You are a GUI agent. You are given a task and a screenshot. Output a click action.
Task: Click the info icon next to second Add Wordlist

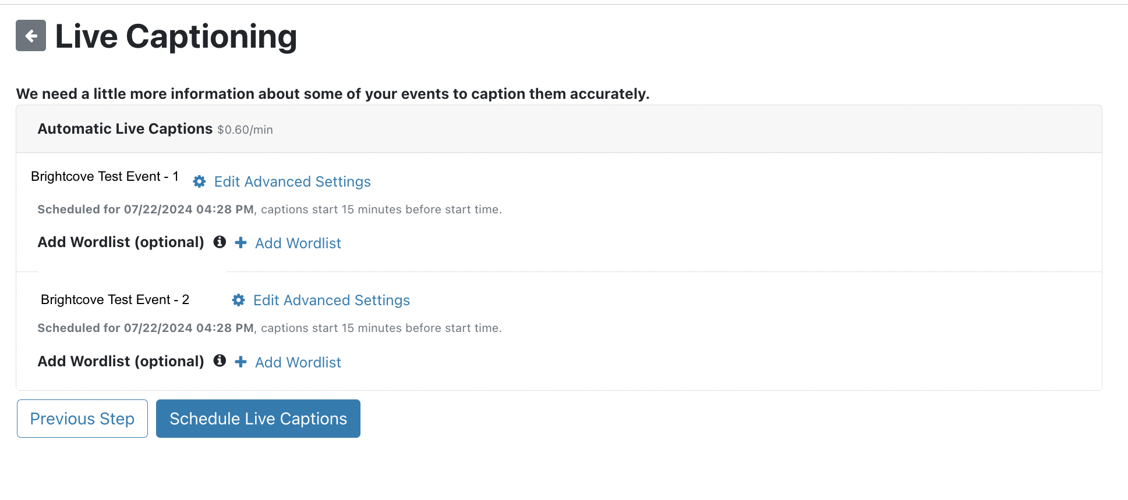220,361
